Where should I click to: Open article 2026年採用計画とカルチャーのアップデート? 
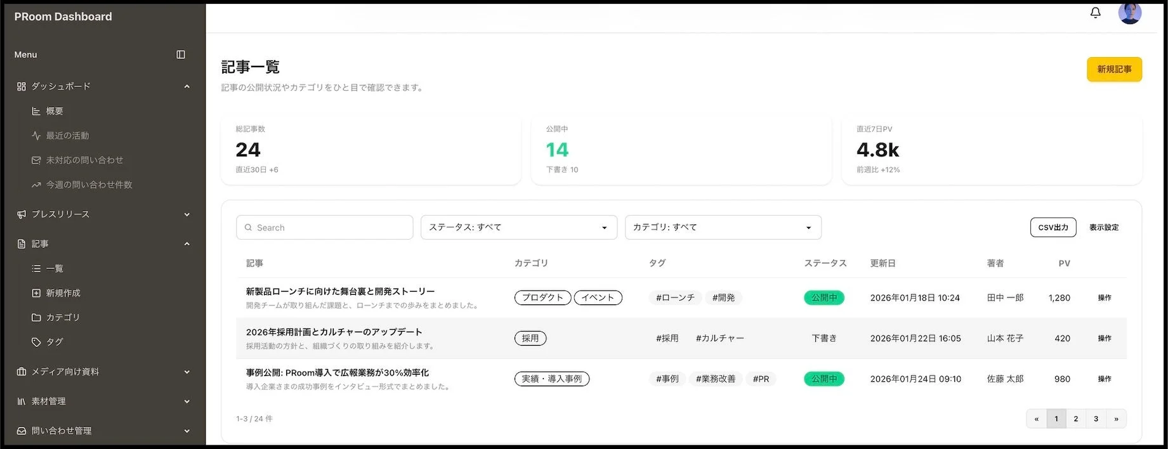(334, 332)
